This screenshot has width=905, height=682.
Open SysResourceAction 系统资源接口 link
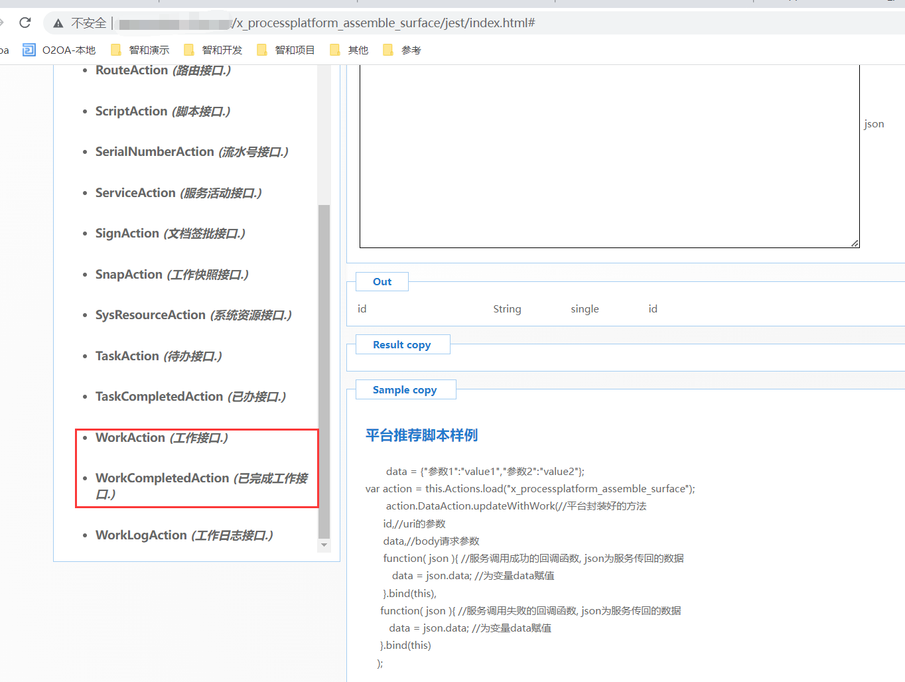(194, 315)
